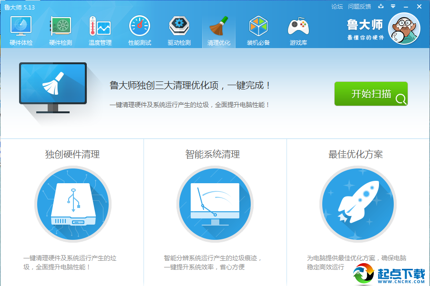430x286 pixels.
Task: Open the 游戏库 game library
Action: coord(298,30)
